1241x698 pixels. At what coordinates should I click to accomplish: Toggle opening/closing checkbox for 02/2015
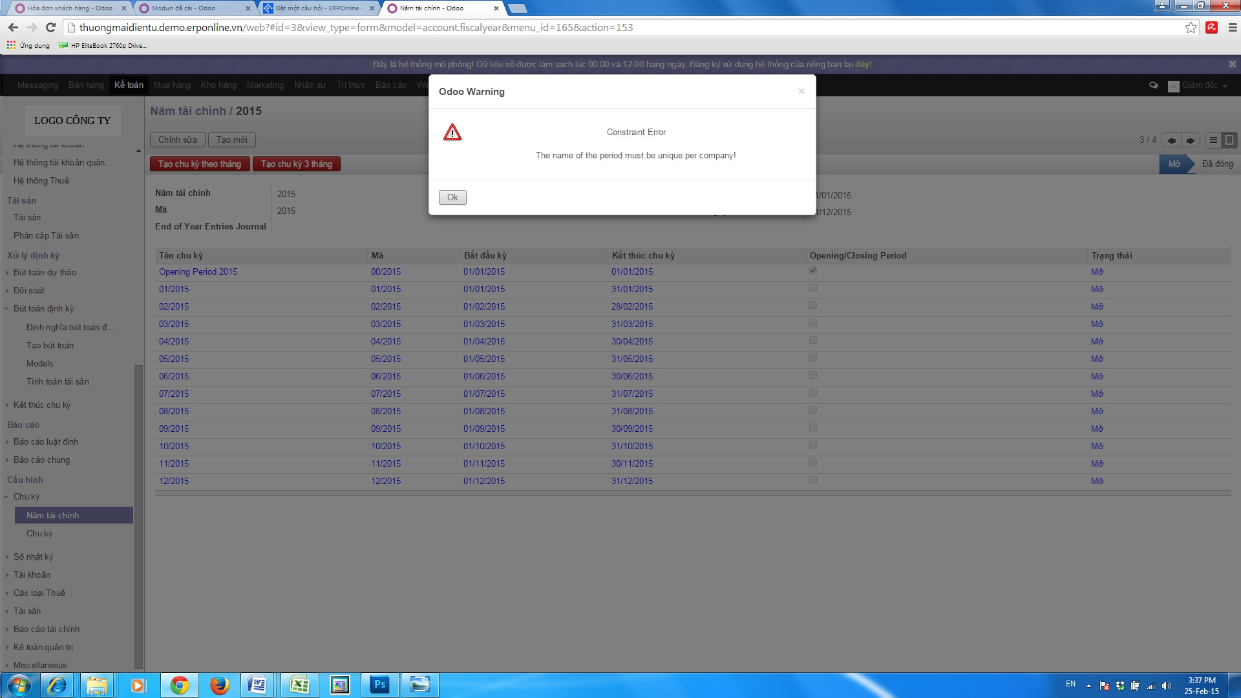(813, 306)
